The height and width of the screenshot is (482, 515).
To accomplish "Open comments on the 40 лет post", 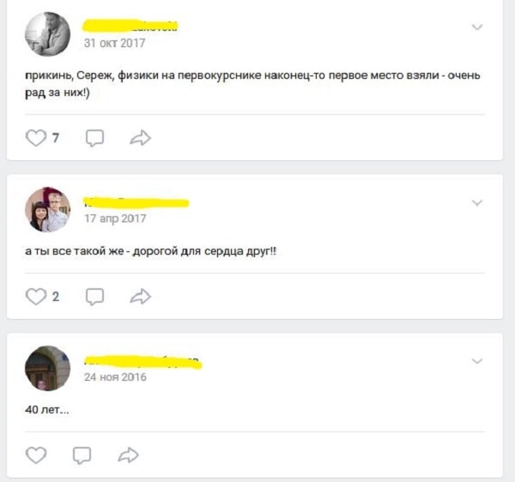I will tap(82, 455).
